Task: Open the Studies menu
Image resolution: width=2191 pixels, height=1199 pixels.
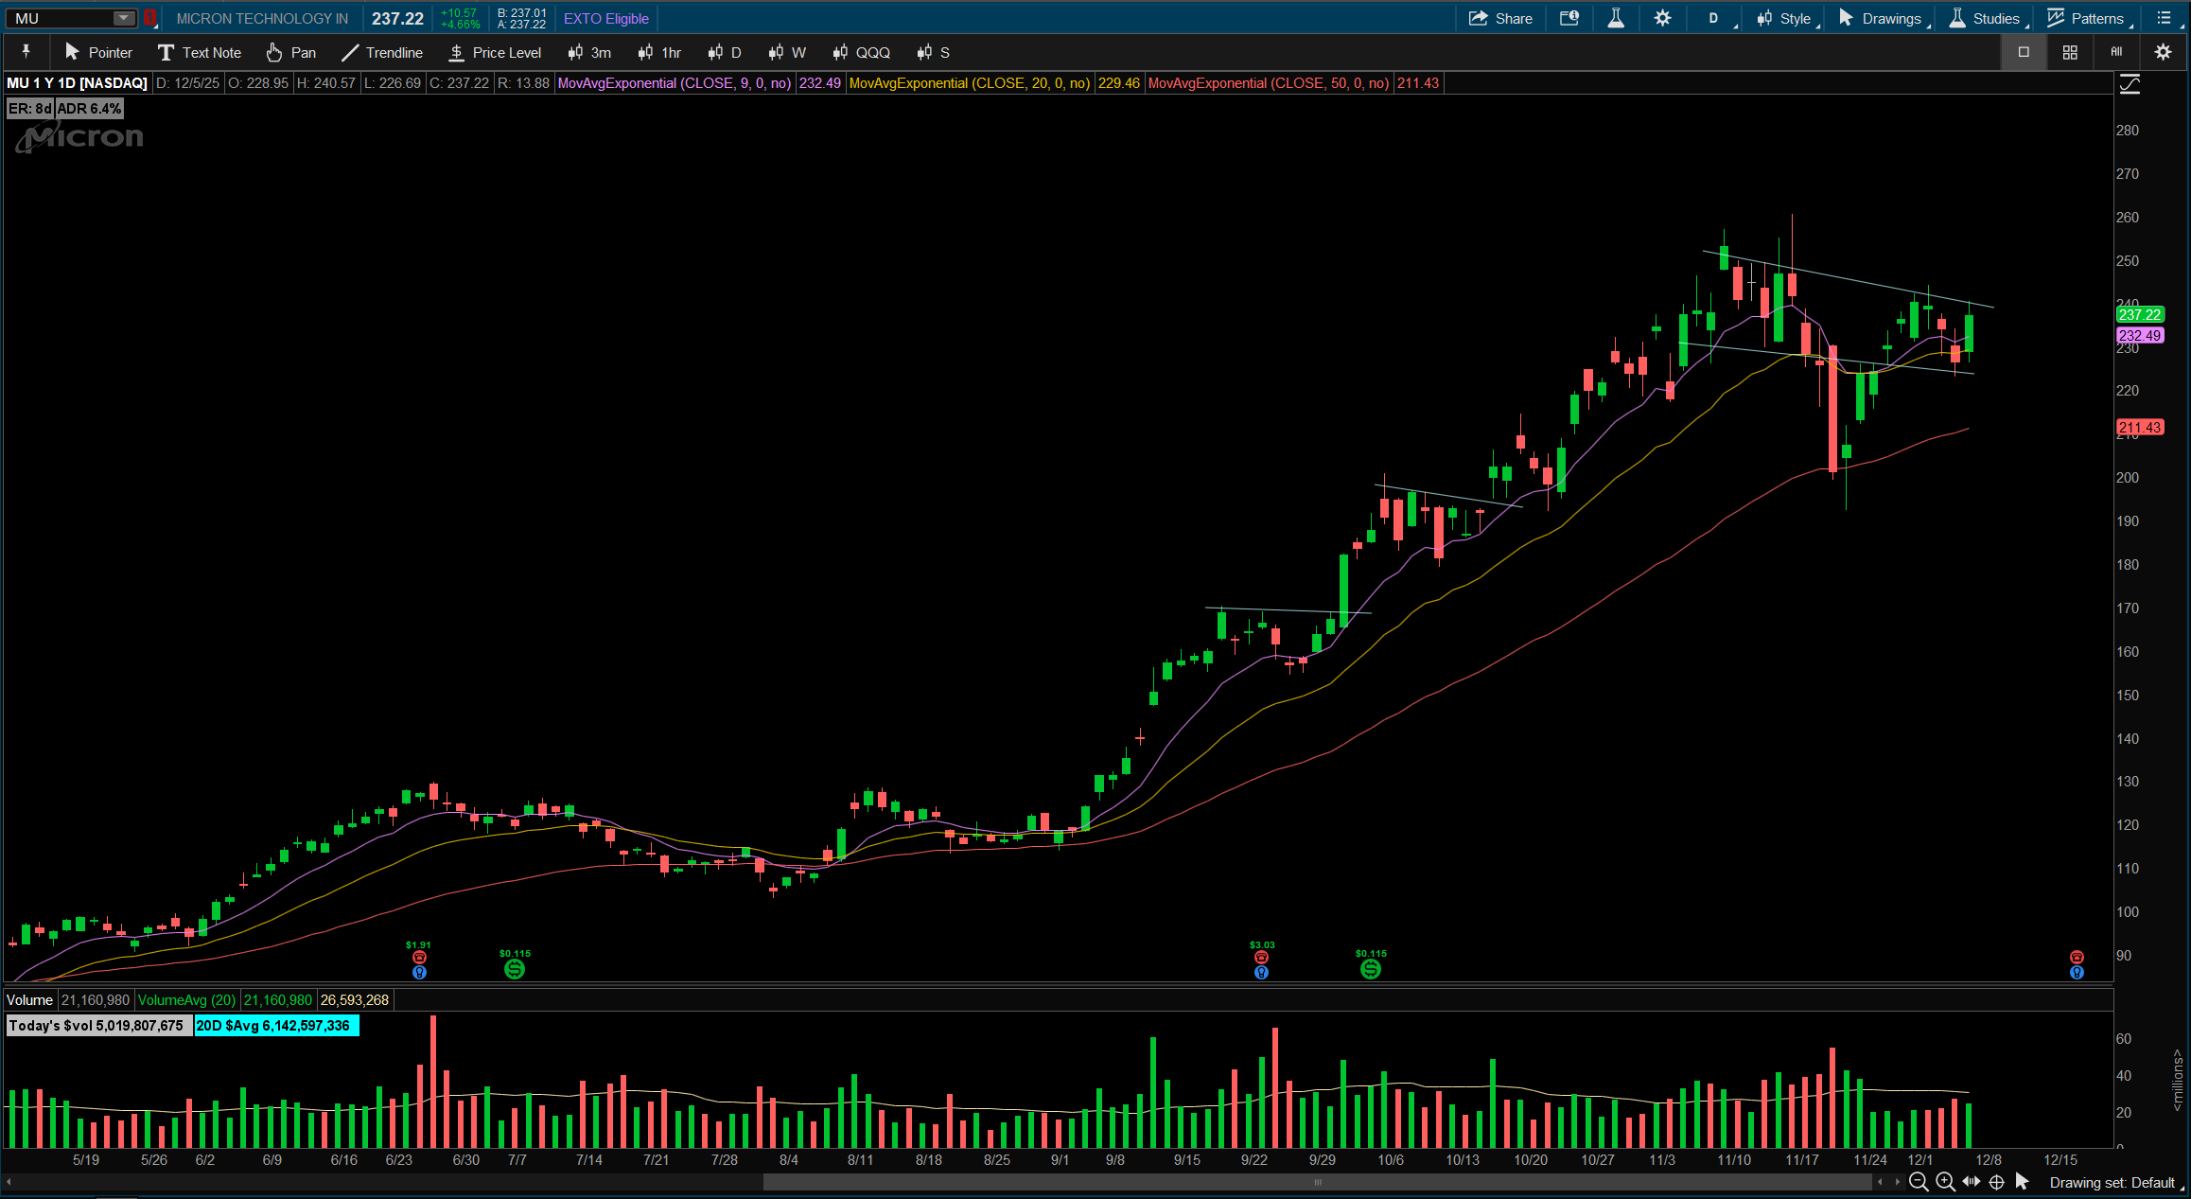Action: [x=1985, y=18]
